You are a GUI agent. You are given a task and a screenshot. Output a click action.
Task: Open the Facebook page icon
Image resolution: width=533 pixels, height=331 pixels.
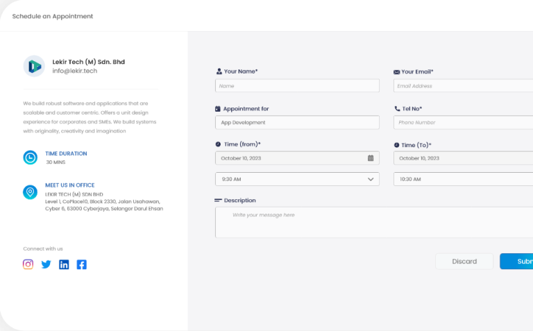pos(82,264)
